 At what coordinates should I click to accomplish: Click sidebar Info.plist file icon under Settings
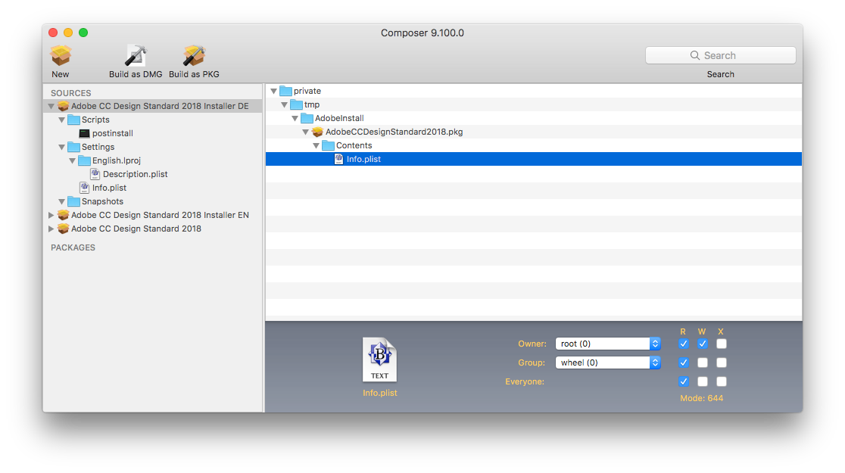pyautogui.click(x=84, y=188)
